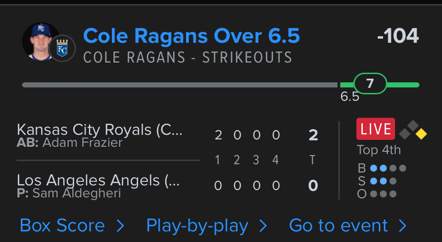Click the chevron next to Box Score
This screenshot has height=242, width=442.
[x=120, y=225]
